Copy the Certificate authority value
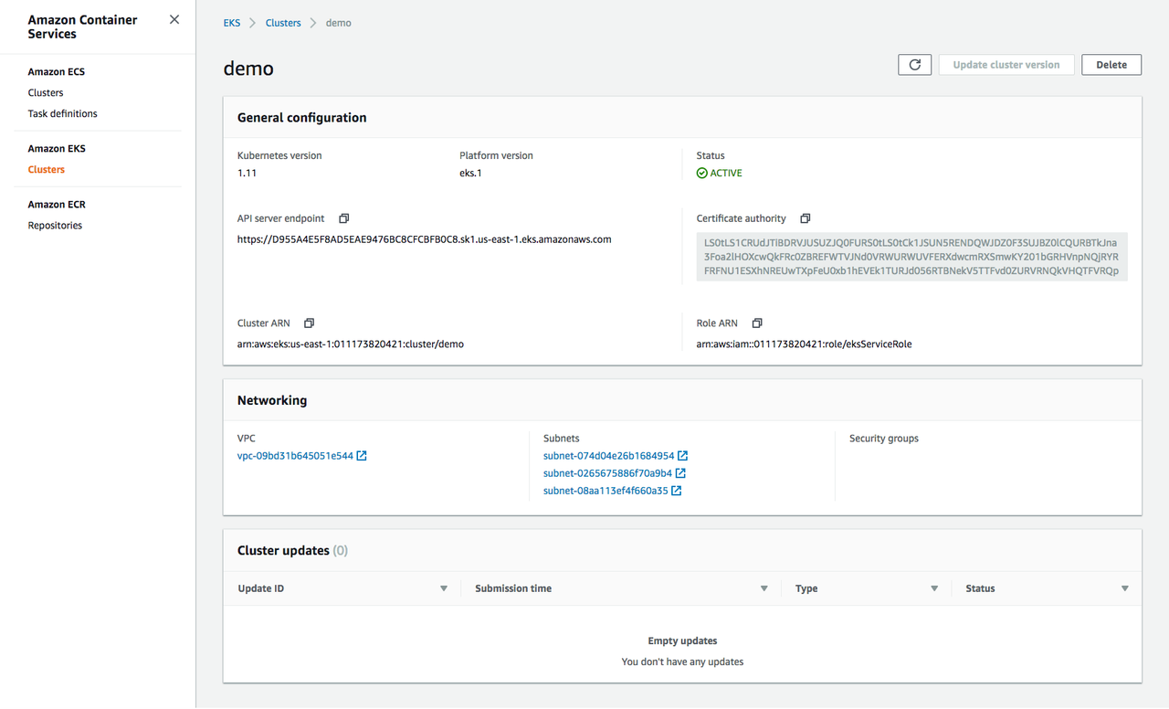This screenshot has height=709, width=1169. (x=806, y=218)
